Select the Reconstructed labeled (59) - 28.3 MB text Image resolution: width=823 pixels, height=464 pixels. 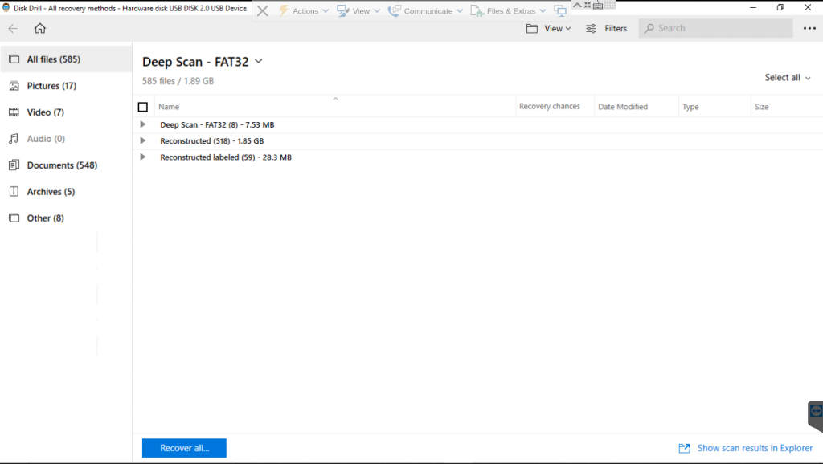[x=226, y=157]
